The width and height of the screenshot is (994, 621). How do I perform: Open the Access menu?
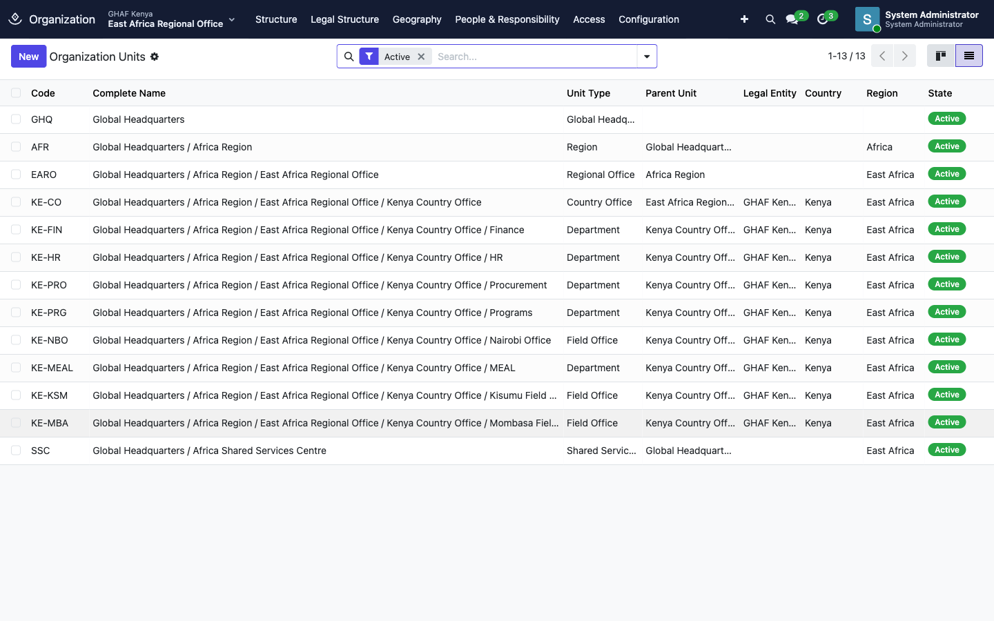589,19
